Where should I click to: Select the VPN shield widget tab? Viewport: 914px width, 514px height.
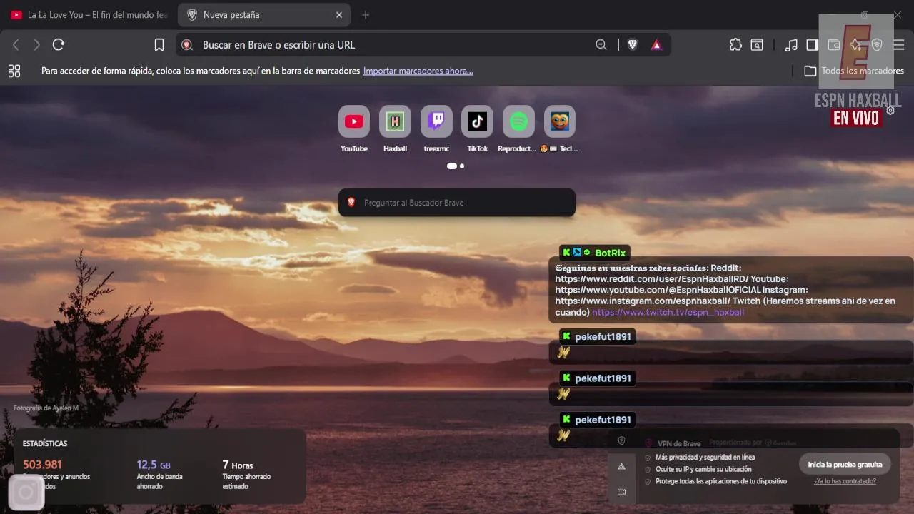point(621,441)
